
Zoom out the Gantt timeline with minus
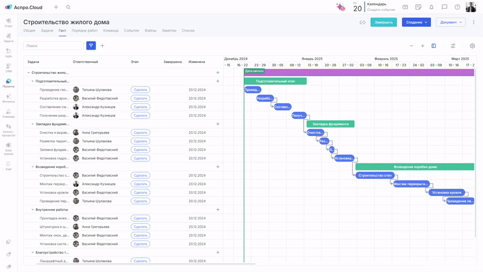[x=412, y=46]
